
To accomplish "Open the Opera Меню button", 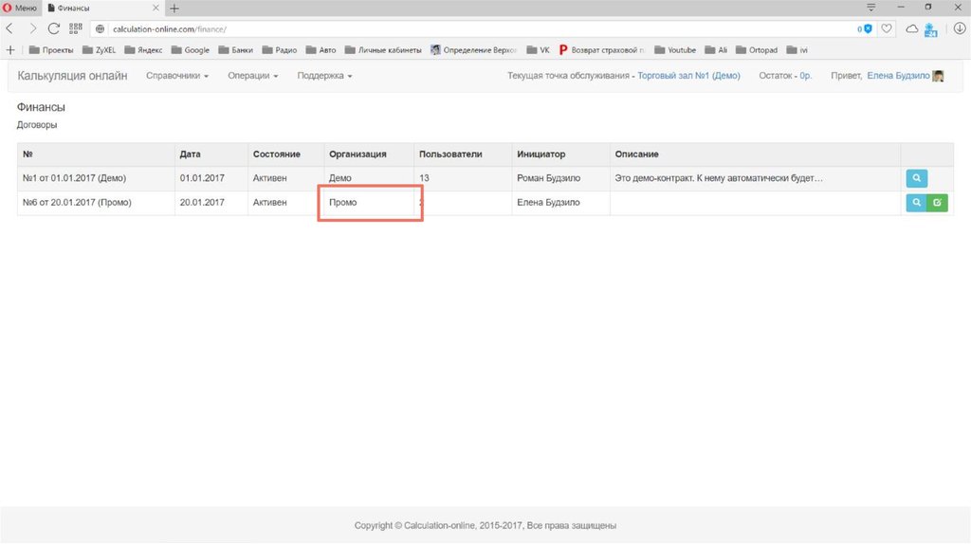I will point(20,8).
